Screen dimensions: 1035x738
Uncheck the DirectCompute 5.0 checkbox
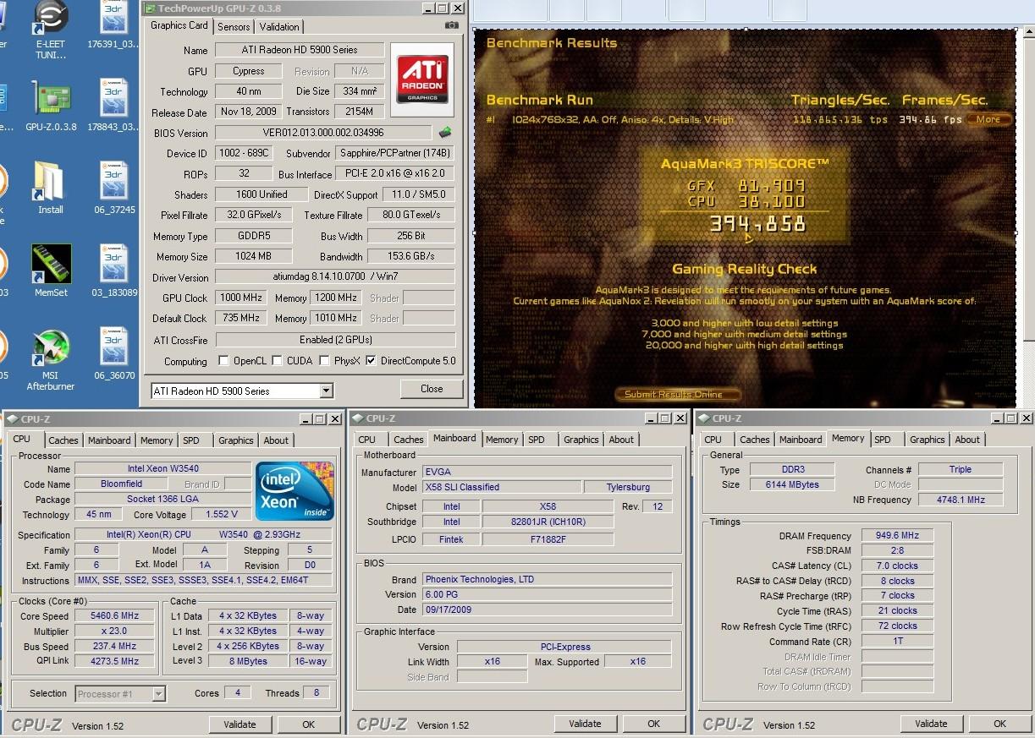(371, 361)
